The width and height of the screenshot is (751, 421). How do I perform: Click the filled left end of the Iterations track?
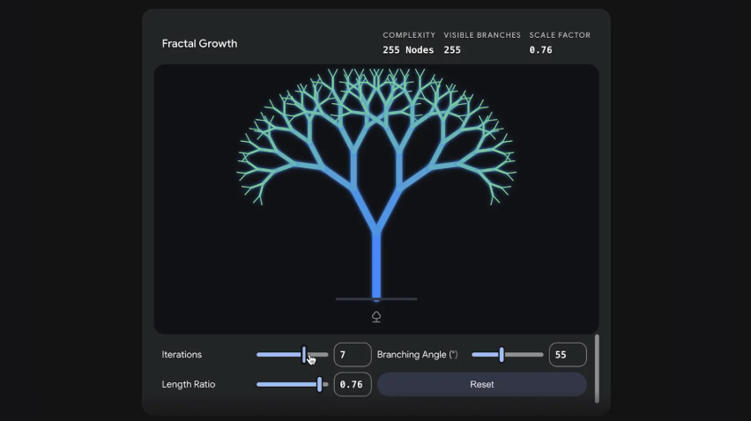coord(269,355)
